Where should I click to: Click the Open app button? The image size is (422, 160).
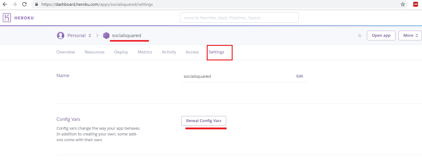[x=381, y=36]
